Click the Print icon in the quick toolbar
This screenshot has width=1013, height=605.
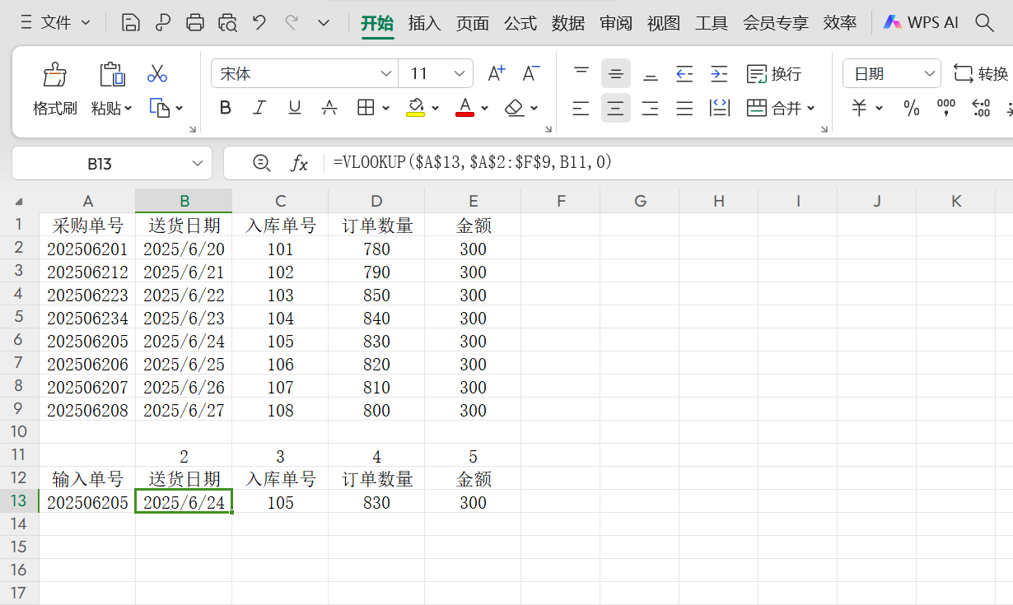click(195, 23)
